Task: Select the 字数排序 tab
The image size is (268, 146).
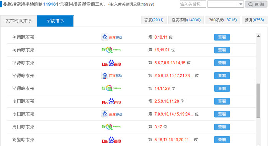Action: [55, 21]
